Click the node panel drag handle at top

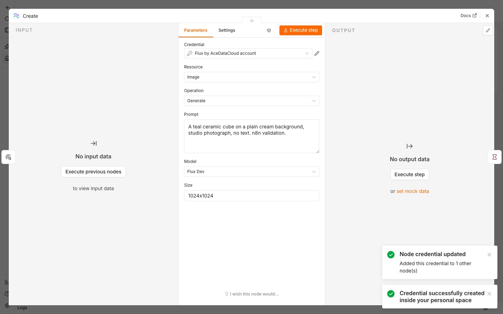(252, 21)
